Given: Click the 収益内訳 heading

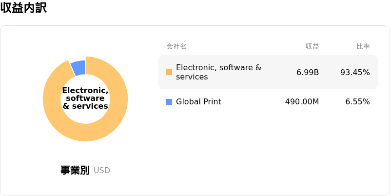Looking at the screenshot, I should 23,8.
